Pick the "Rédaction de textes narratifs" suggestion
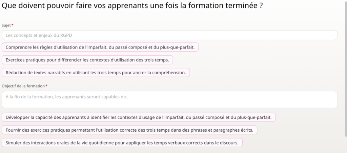This screenshot has width=347, height=153. (x=96, y=73)
